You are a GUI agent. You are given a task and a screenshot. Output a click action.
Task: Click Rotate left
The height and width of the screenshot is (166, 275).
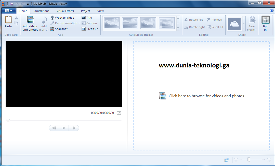point(193,20)
